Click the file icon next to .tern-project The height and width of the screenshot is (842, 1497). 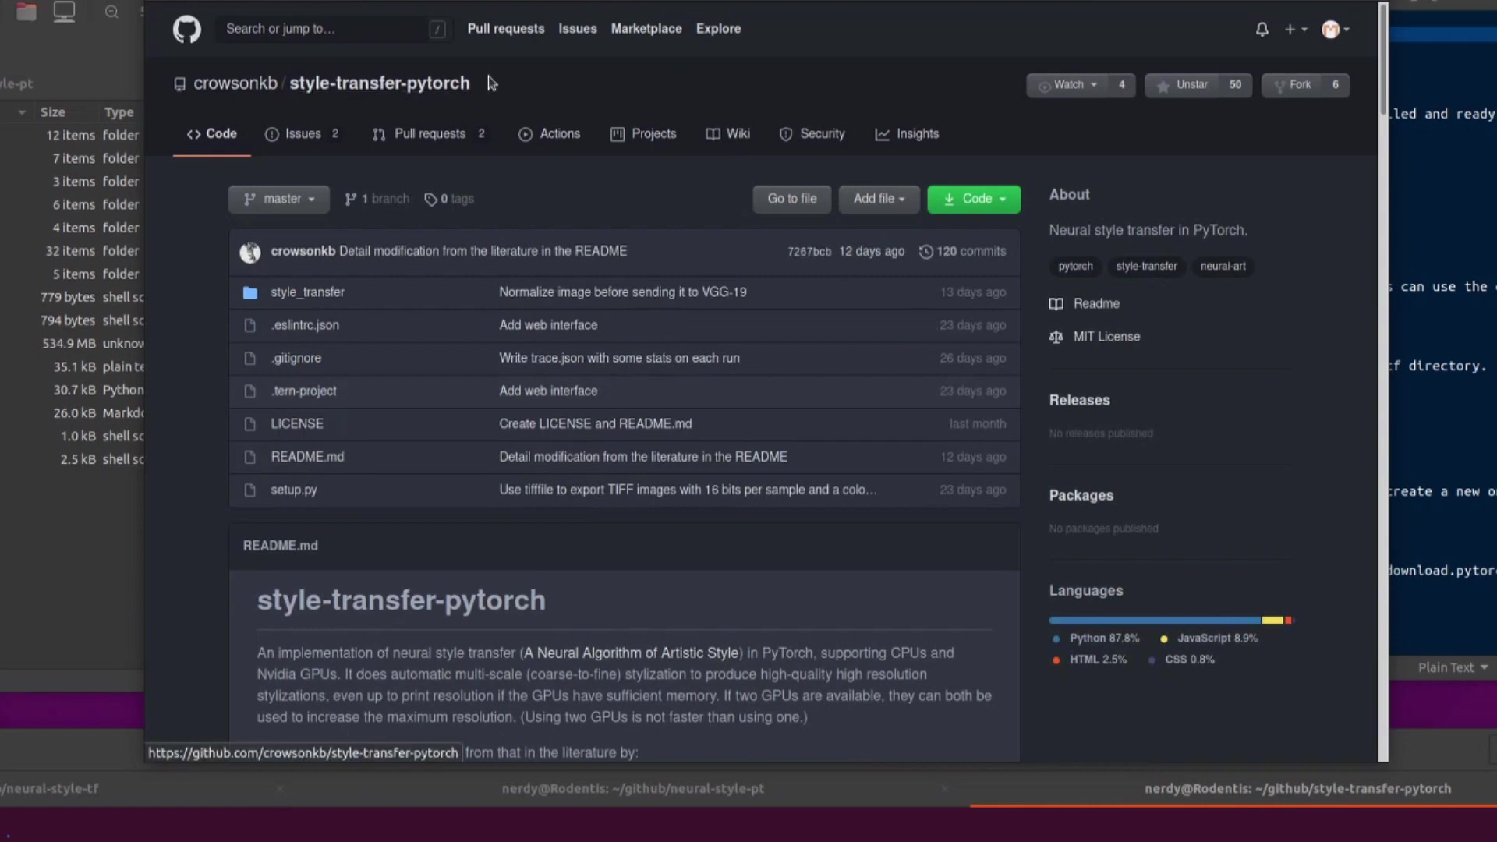tap(249, 391)
